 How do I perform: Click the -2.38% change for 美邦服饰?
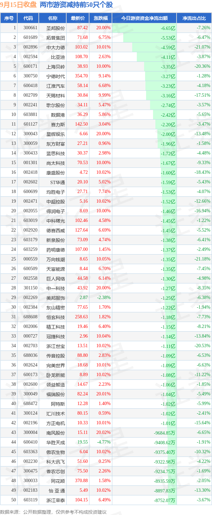point(104,298)
